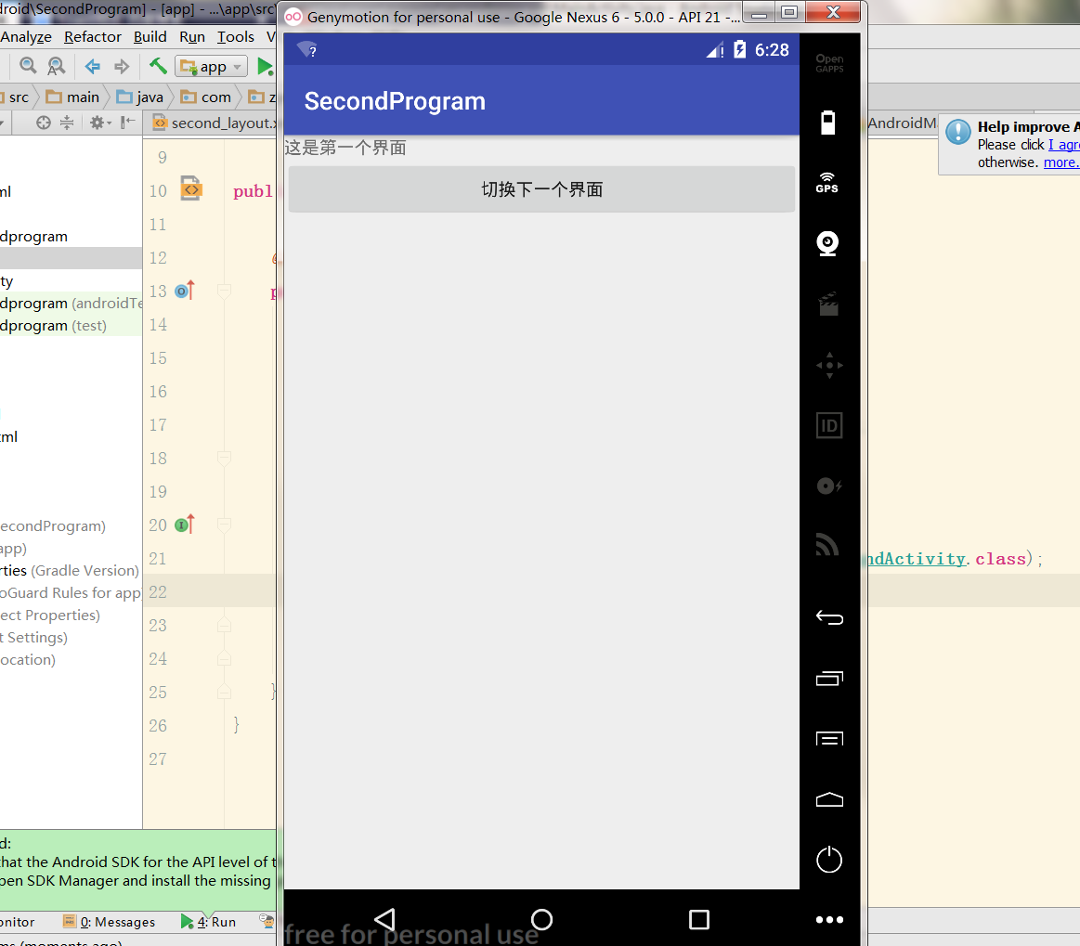Open the Refactor menu
Viewport: 1080px width, 946px height.
92,37
